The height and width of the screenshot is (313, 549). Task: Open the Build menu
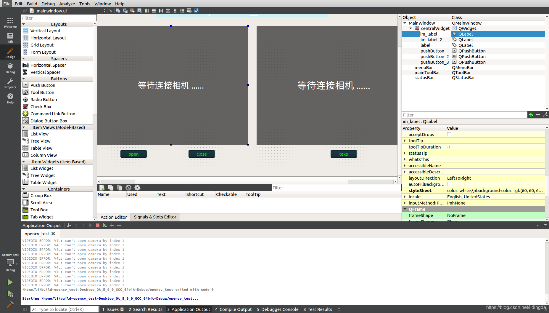(32, 4)
